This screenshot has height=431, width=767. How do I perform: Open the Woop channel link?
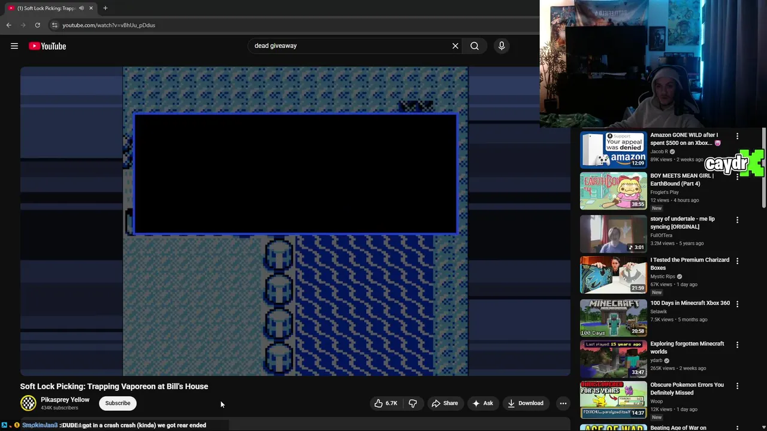pos(657,402)
